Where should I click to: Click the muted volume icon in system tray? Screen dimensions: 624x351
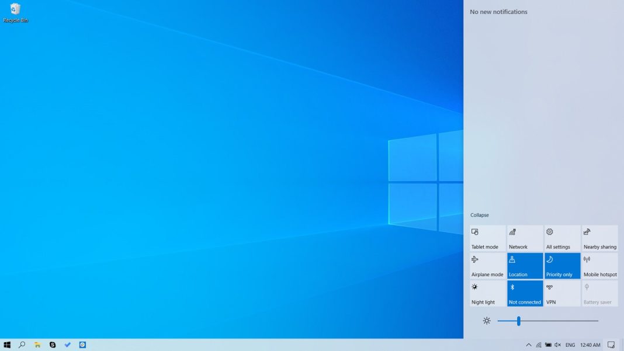click(x=559, y=345)
